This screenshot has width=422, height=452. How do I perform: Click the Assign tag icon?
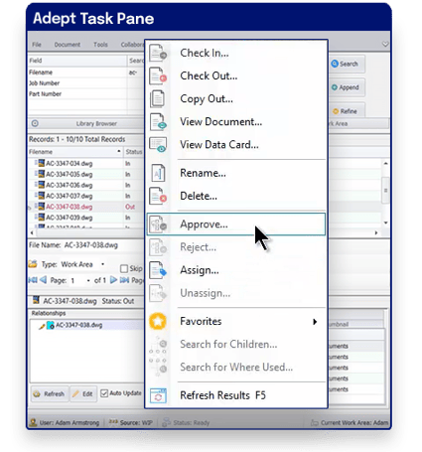[x=158, y=270]
